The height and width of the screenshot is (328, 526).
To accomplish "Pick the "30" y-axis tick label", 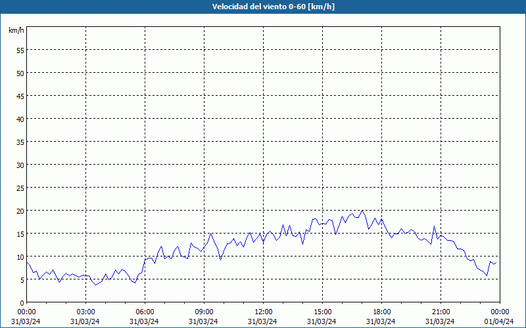I will click(20, 165).
